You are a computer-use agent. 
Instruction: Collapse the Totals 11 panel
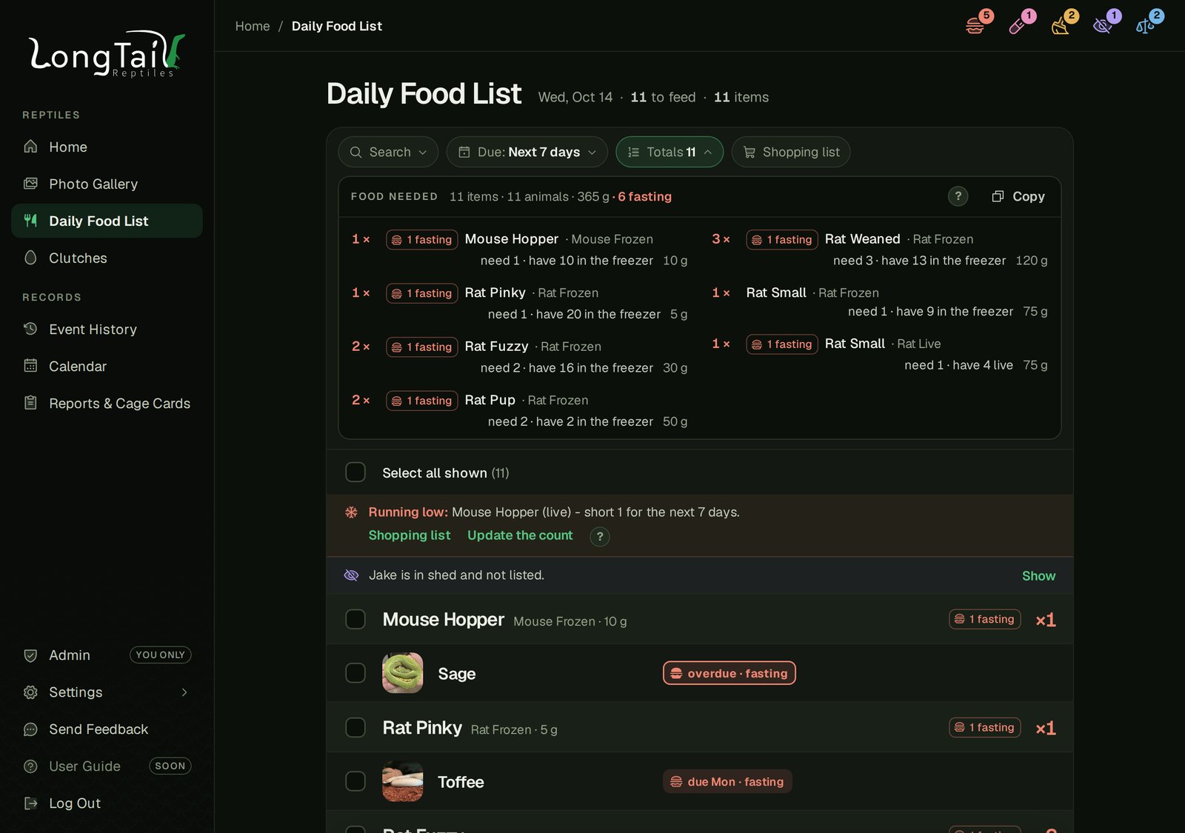pyautogui.click(x=670, y=152)
